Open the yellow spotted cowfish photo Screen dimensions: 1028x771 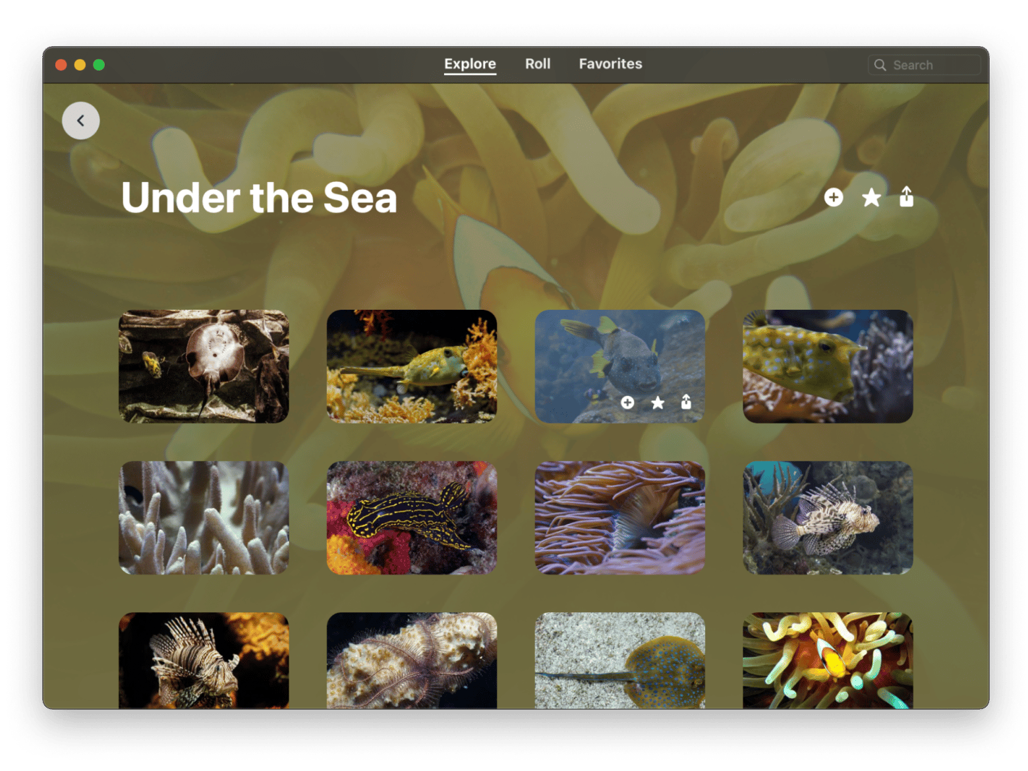click(x=828, y=366)
